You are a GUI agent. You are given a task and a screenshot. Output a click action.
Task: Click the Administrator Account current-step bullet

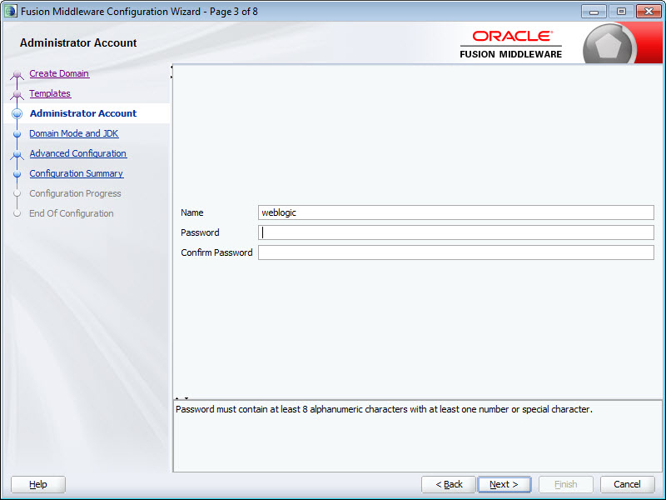(x=17, y=113)
